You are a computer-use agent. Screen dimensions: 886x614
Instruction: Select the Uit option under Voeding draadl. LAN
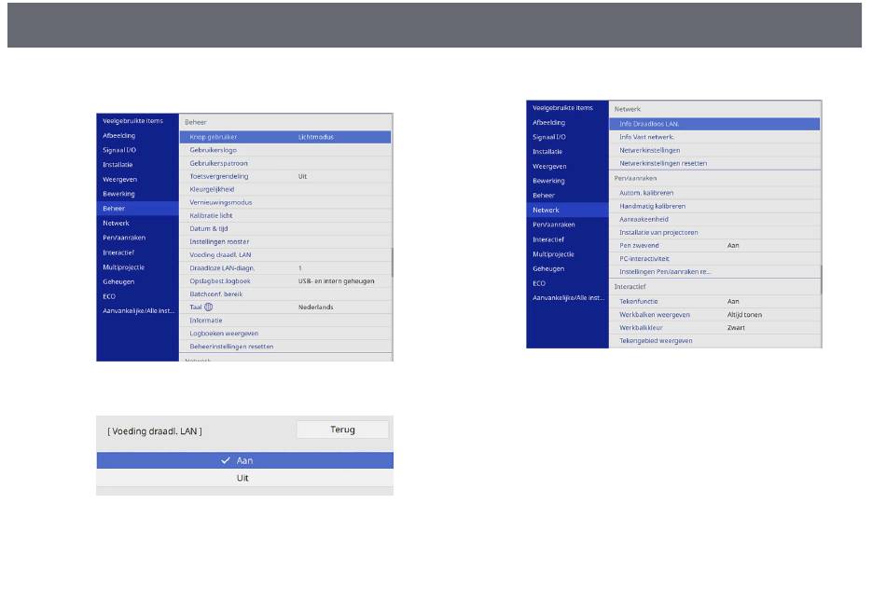click(244, 478)
